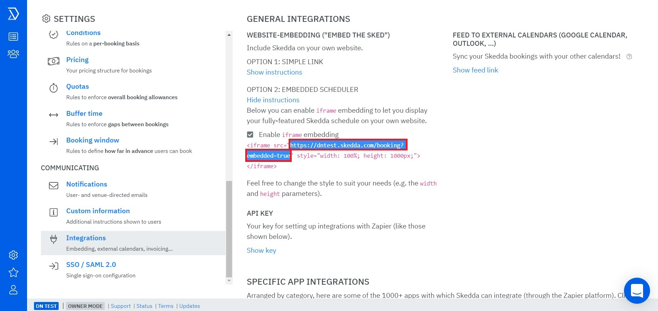Click the Conditions checkmark icon
Screen dimensions: 658x311
[53, 35]
